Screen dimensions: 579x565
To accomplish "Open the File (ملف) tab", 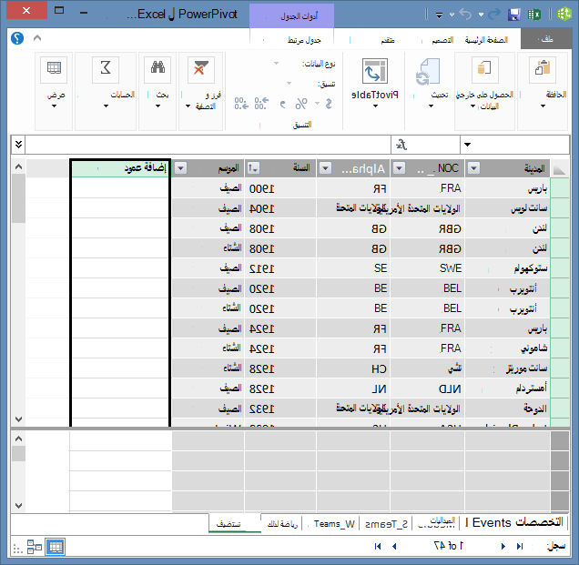I will coord(546,39).
